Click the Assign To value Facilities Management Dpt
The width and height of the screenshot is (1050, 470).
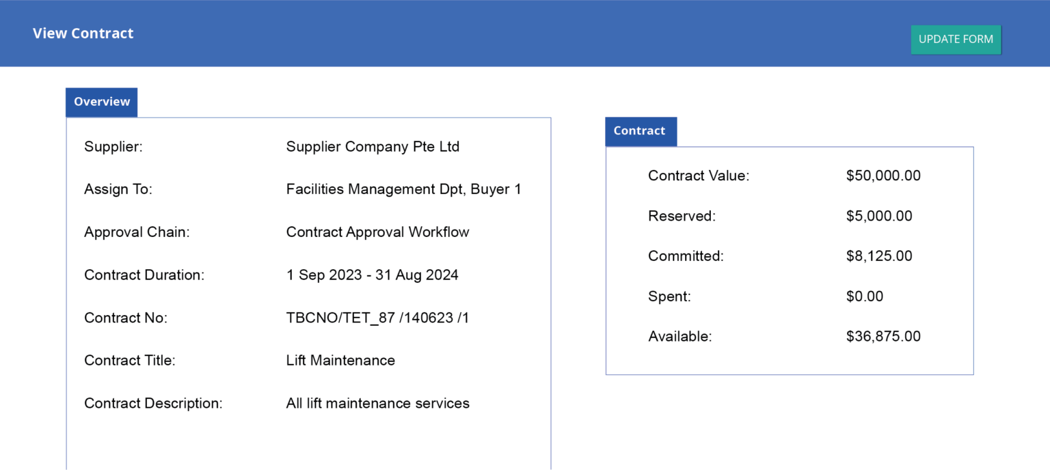coord(403,189)
